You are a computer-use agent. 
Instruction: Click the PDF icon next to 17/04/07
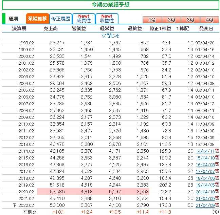[x=217, y=171]
